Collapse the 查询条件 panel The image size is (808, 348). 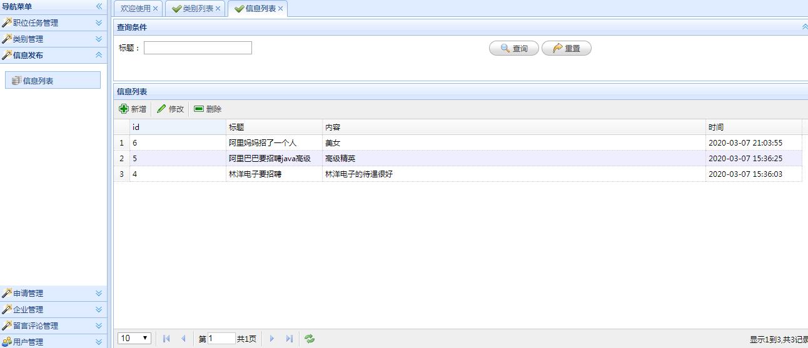pos(804,27)
